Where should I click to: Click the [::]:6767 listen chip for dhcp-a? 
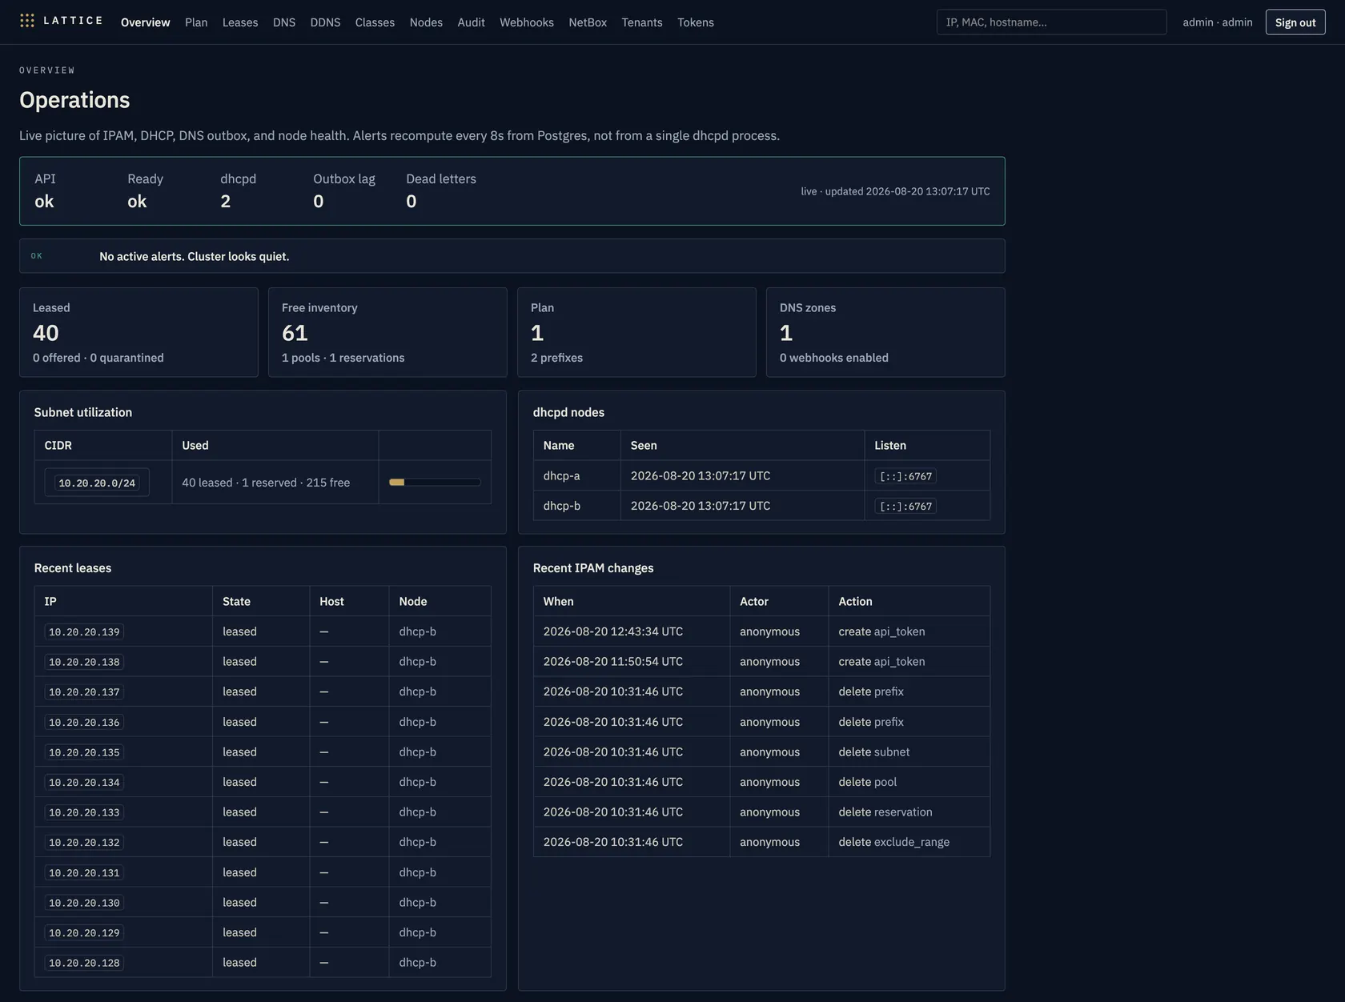pyautogui.click(x=905, y=476)
